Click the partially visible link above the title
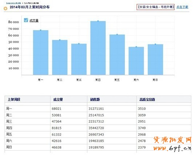195x156 pixels. pyautogui.click(x=13, y=3)
